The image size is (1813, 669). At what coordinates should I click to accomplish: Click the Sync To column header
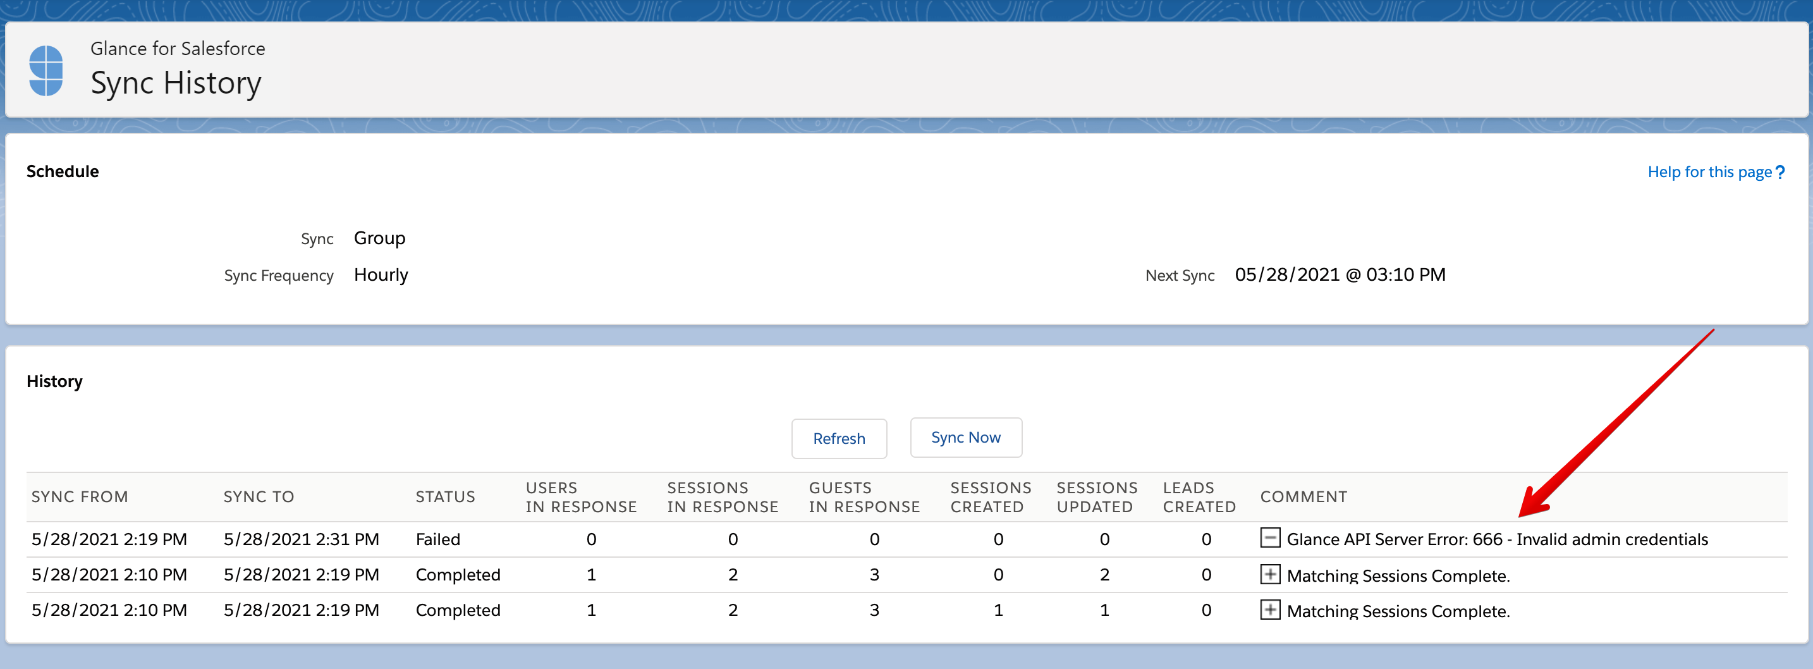pos(259,497)
